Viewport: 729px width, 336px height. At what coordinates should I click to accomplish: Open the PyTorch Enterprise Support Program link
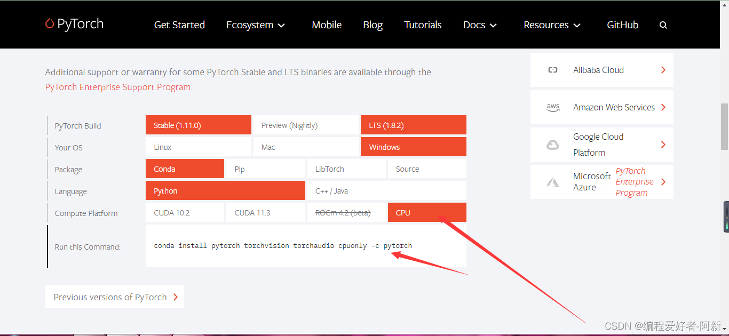(x=118, y=87)
